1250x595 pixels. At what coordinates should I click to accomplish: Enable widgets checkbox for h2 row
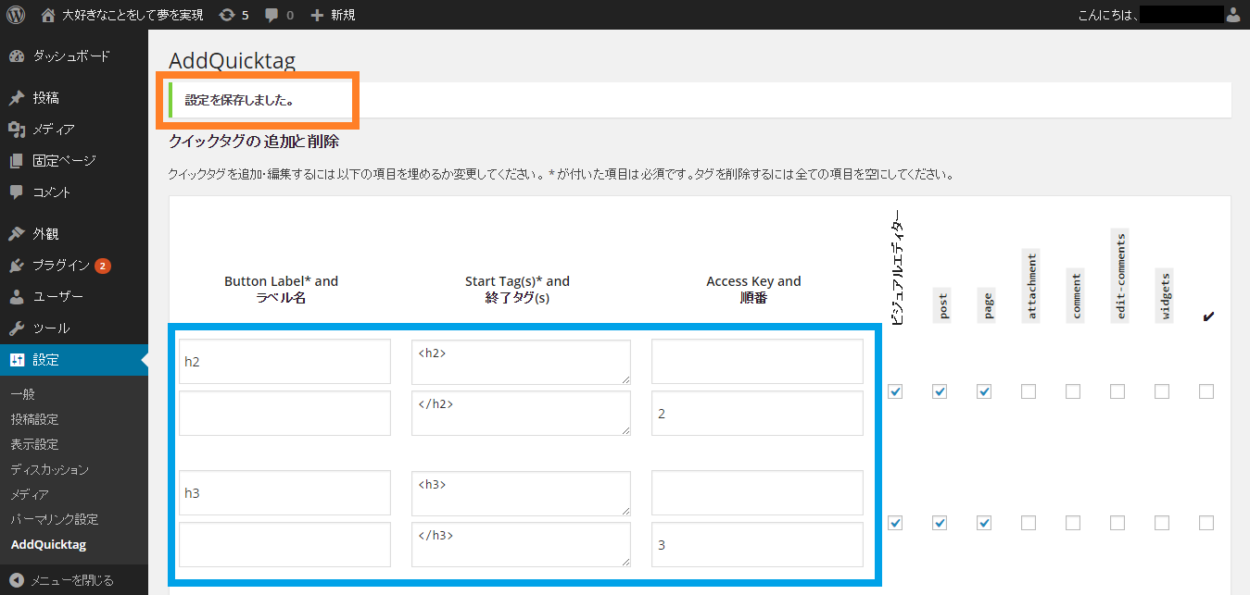pyautogui.click(x=1162, y=391)
